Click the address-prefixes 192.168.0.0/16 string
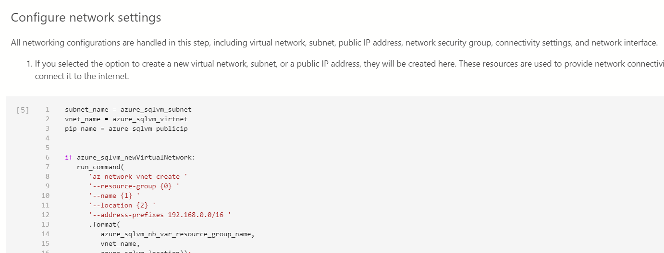Viewport: 664px width, 253px height. pos(160,215)
